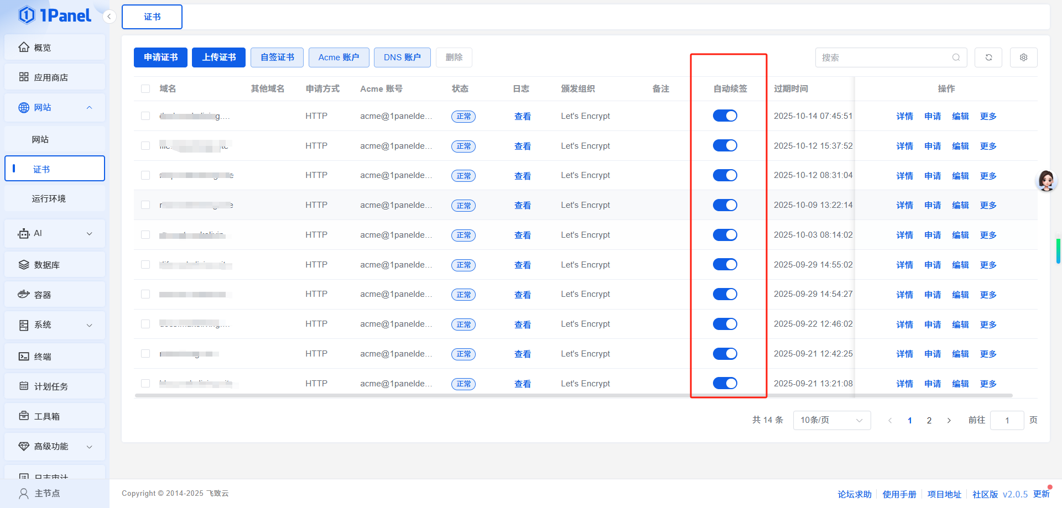Viewport: 1062px width, 508px height.
Task: Click the 申请证书 button
Action: coord(160,57)
